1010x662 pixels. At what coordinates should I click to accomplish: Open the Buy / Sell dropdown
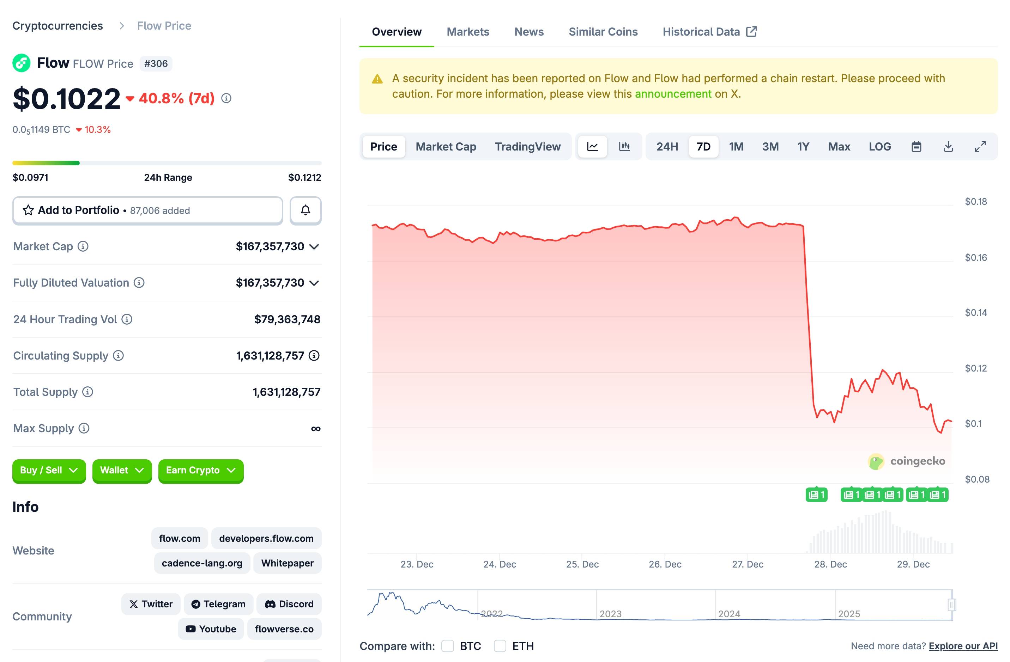click(x=49, y=470)
